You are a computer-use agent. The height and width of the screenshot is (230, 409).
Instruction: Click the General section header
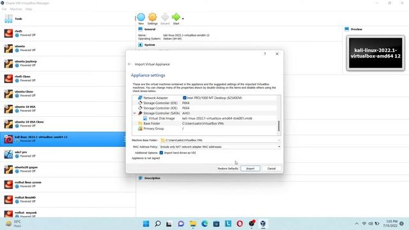(x=150, y=29)
